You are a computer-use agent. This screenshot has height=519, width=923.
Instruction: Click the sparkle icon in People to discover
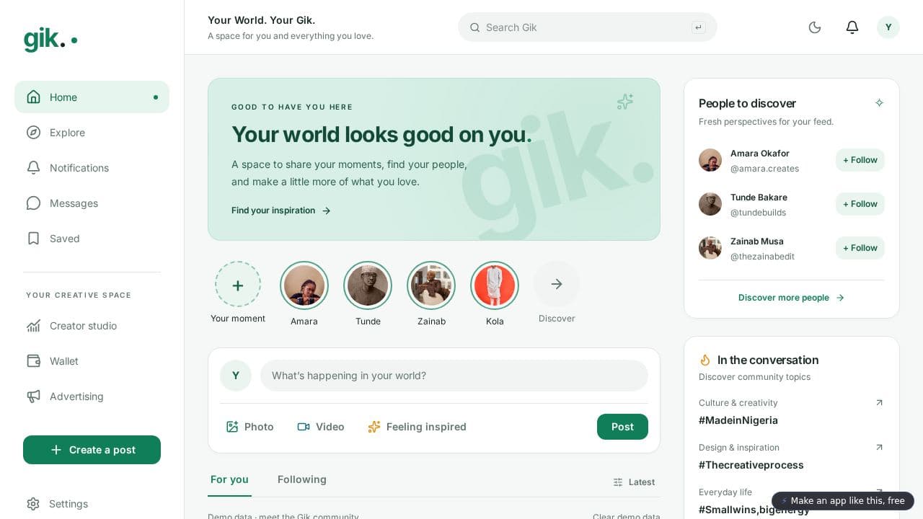tap(879, 103)
